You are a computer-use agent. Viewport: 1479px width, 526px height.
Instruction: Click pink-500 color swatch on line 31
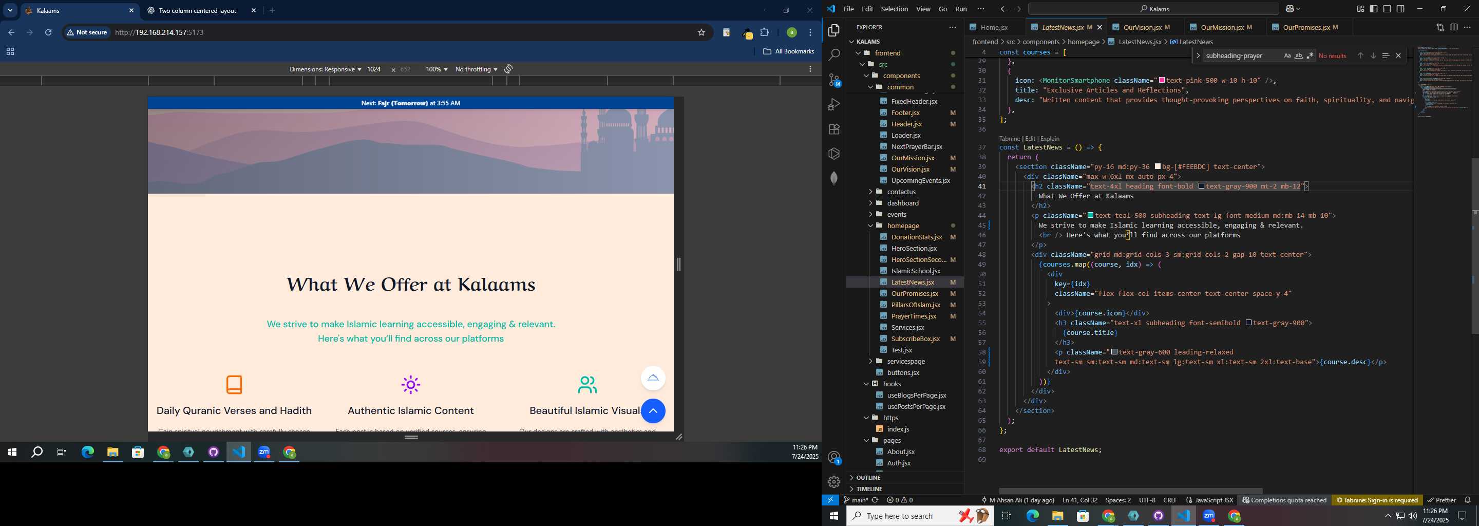click(1162, 81)
